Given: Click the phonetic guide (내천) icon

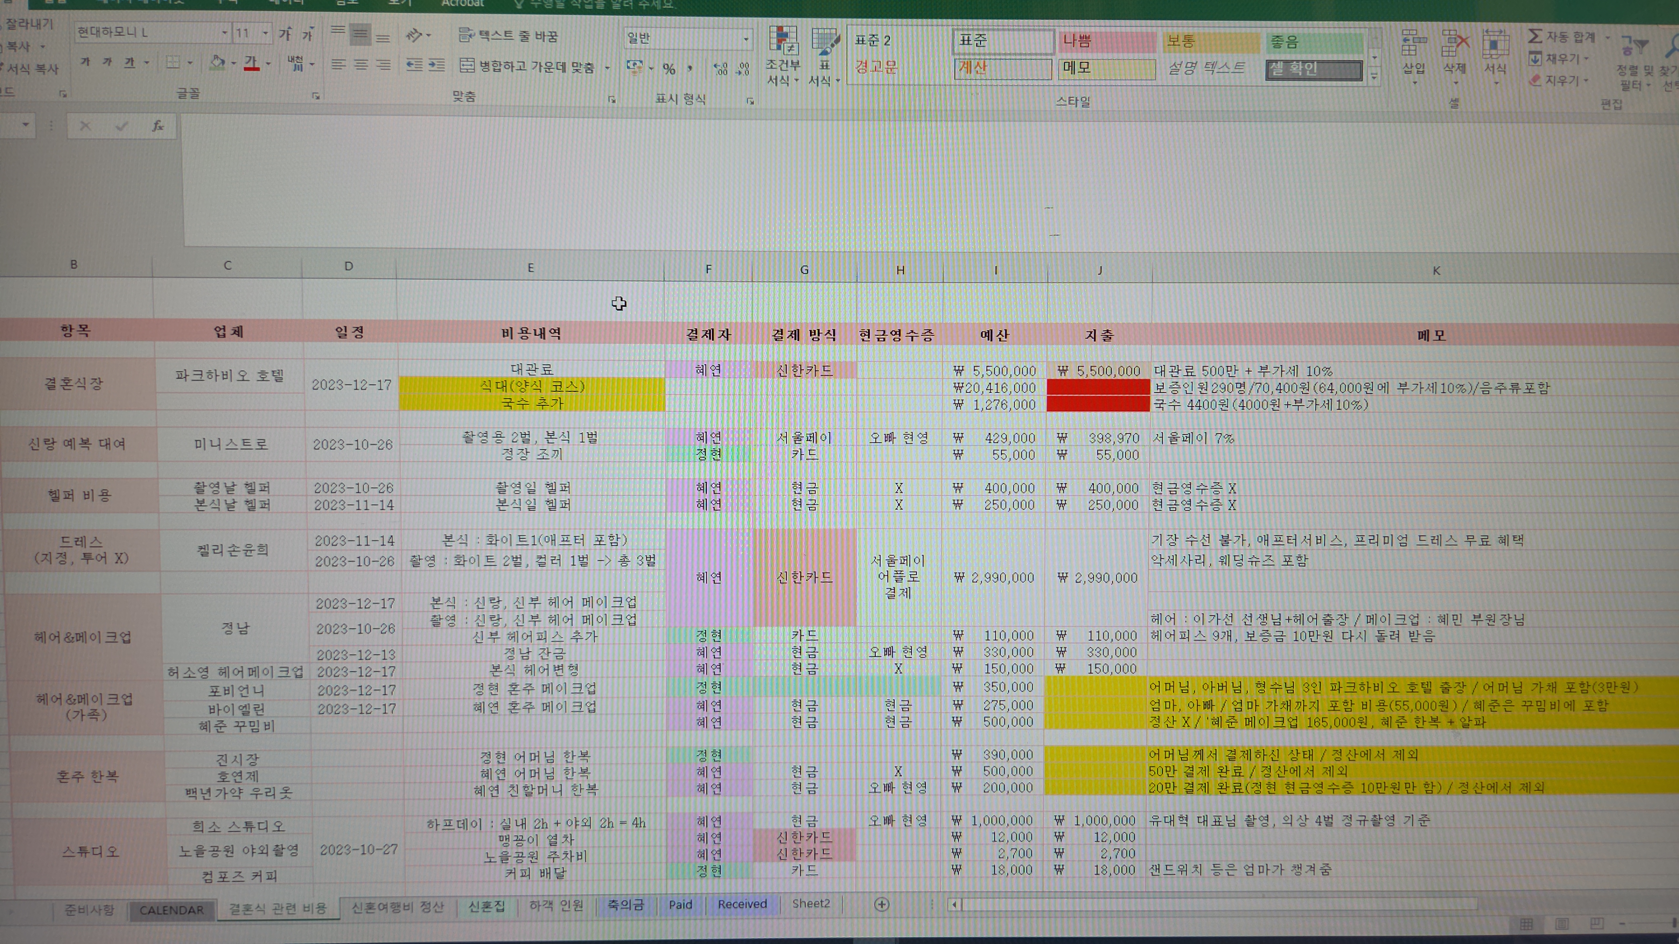Looking at the screenshot, I should coord(296,63).
